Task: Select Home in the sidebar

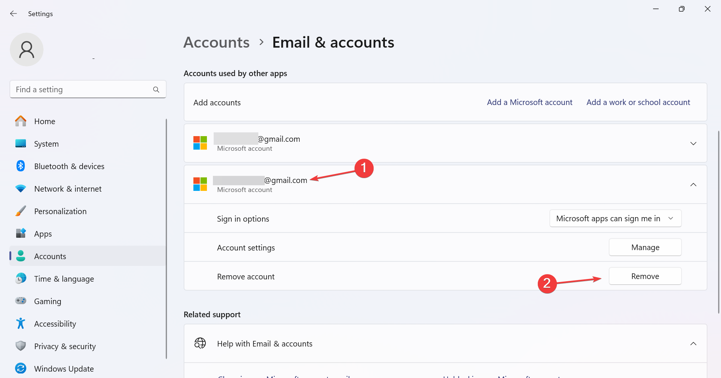Action: pyautogui.click(x=44, y=121)
